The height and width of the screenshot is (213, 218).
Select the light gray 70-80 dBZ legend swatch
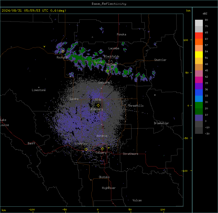pyautogui.click(x=199, y=23)
